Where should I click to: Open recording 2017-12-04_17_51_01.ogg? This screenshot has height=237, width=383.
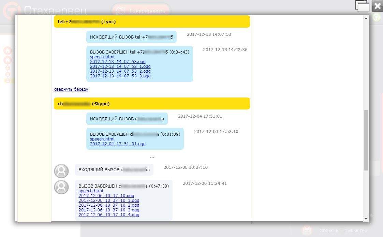(x=118, y=144)
